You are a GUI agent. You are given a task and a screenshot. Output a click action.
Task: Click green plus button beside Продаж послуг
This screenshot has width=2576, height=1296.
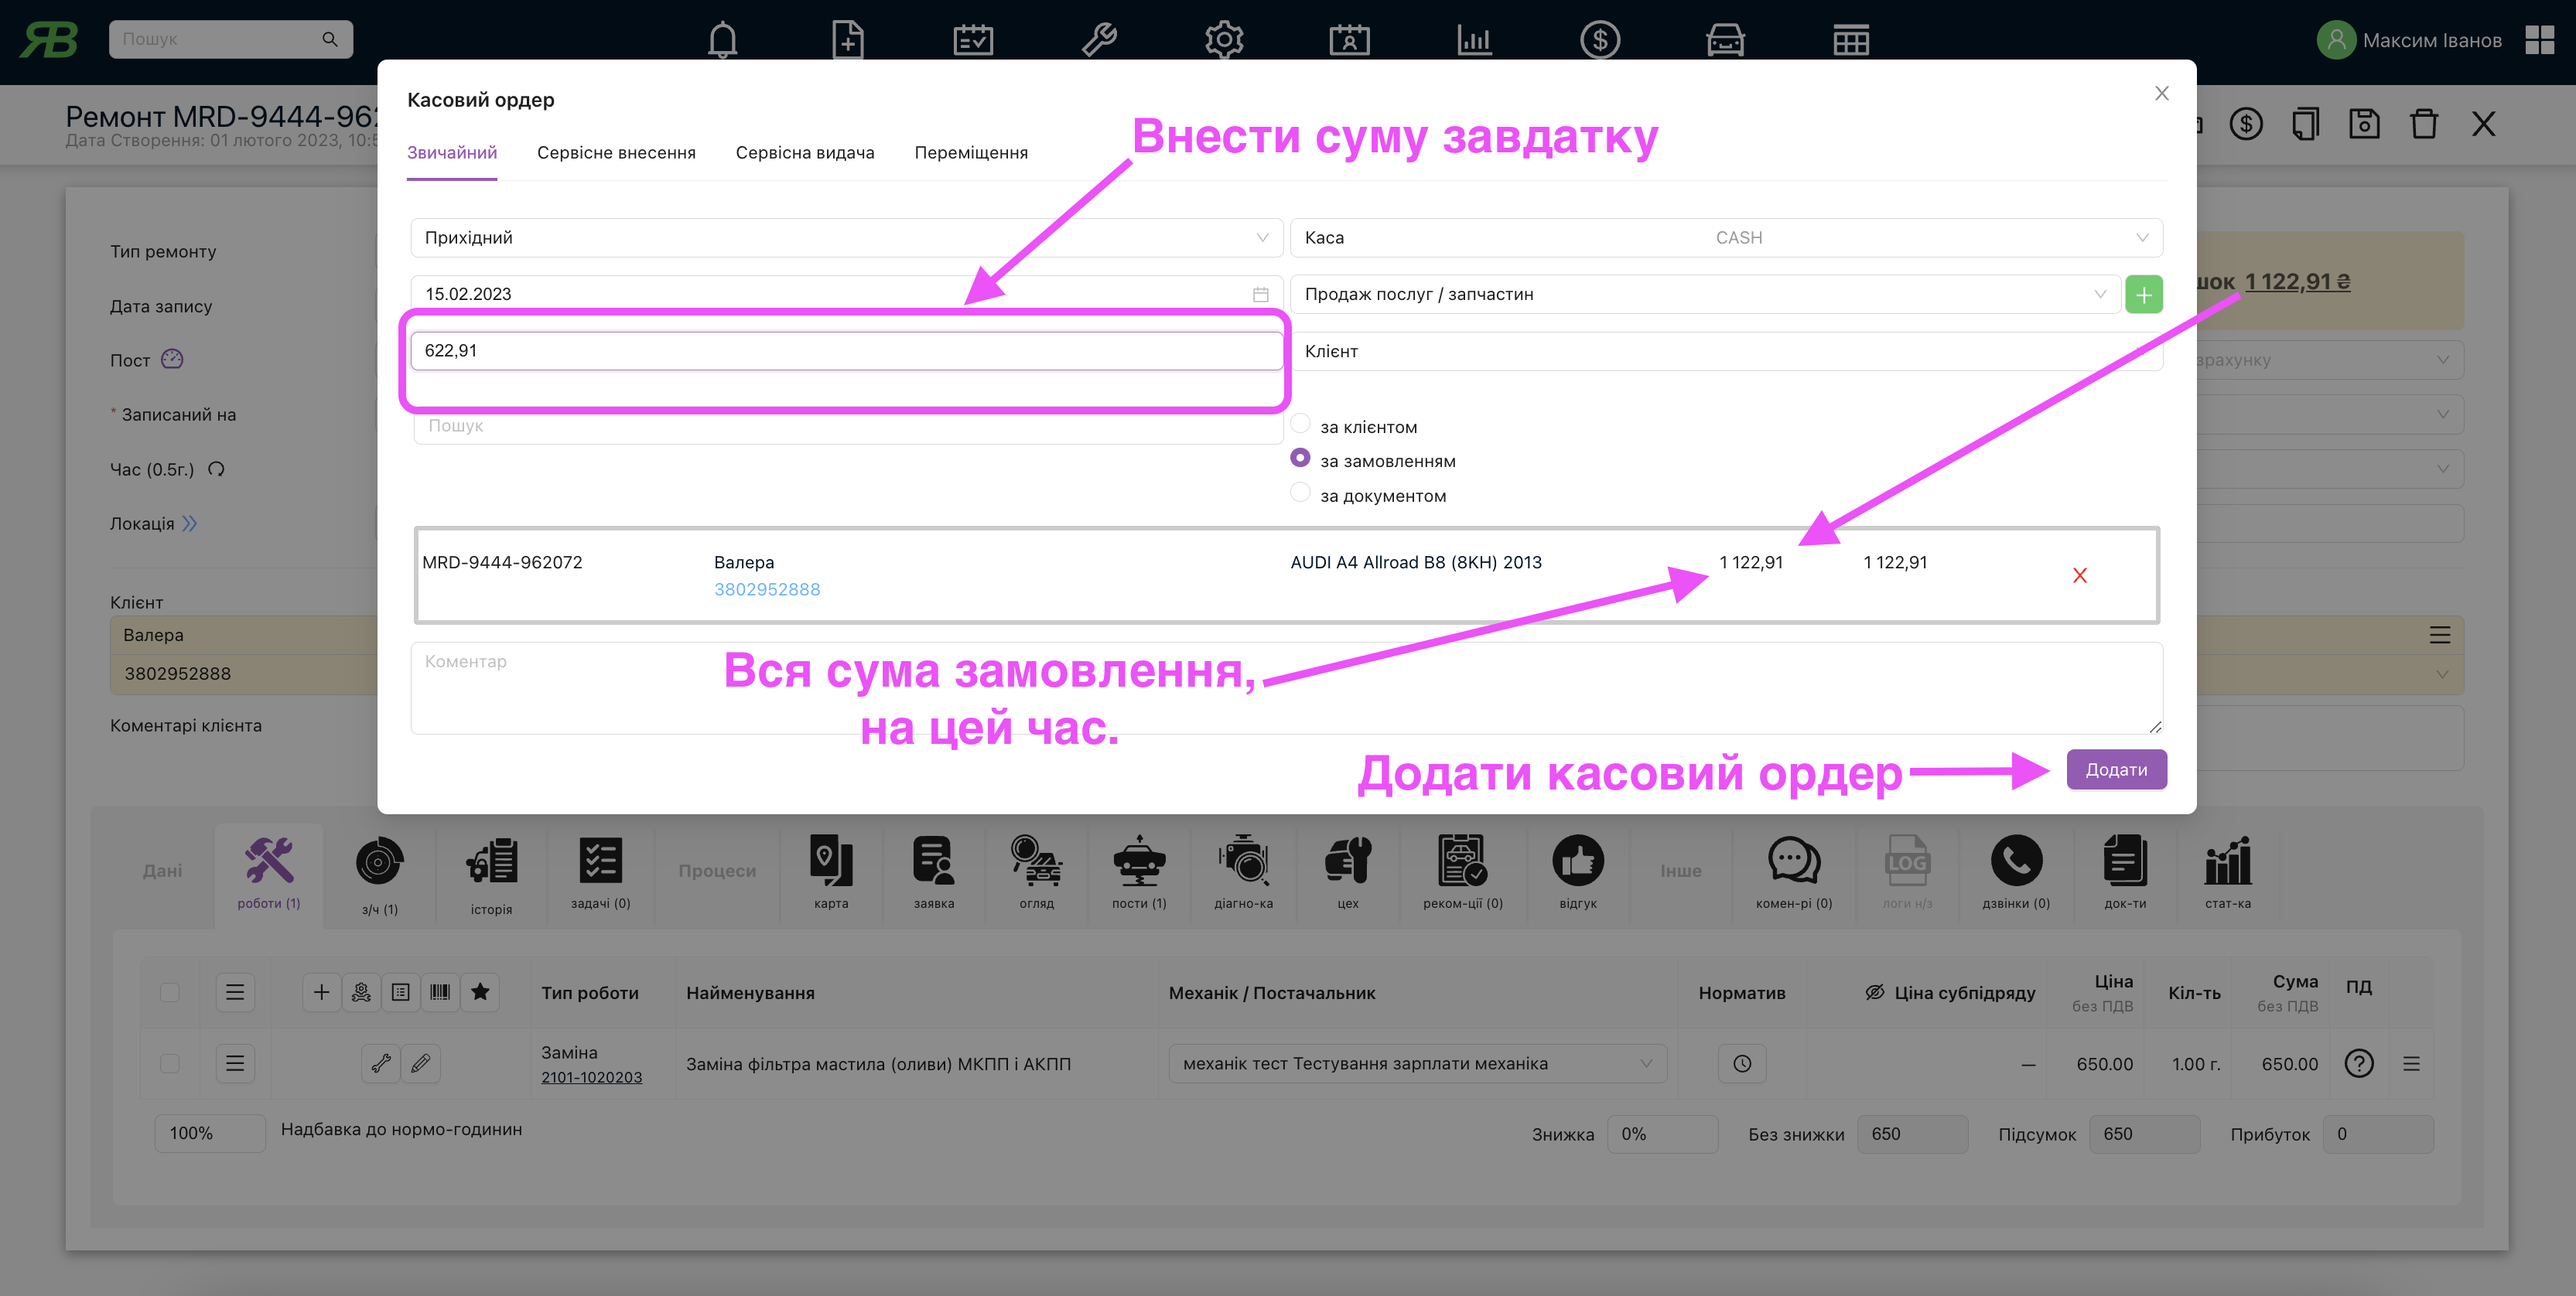click(x=2143, y=295)
